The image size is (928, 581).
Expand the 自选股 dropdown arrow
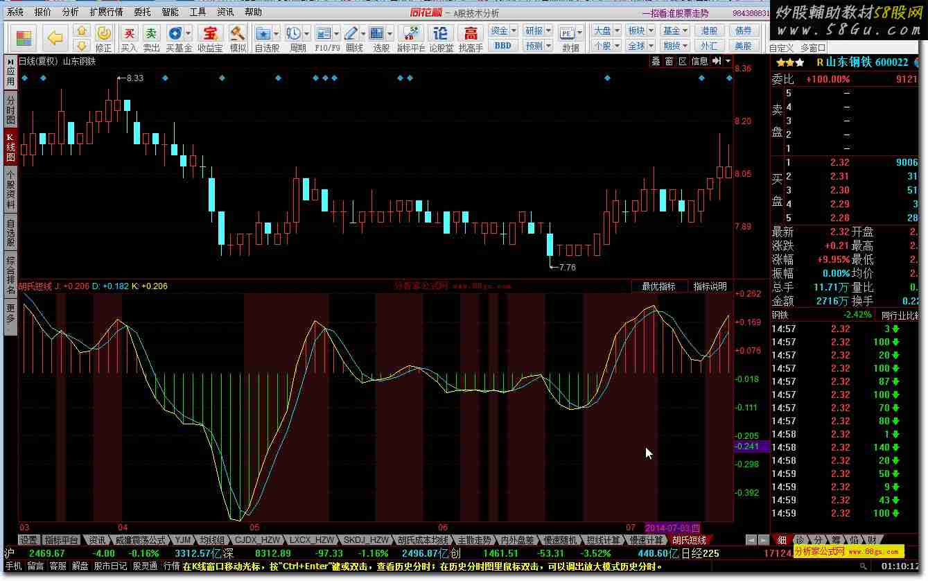(277, 33)
